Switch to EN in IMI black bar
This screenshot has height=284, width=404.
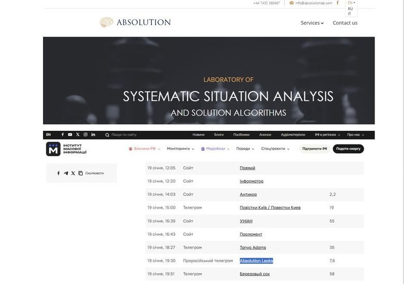tap(49, 134)
